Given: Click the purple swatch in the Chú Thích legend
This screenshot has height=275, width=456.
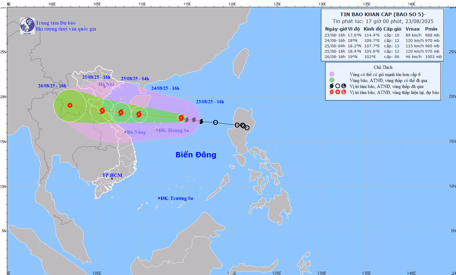Looking at the screenshot, I should (332, 74).
